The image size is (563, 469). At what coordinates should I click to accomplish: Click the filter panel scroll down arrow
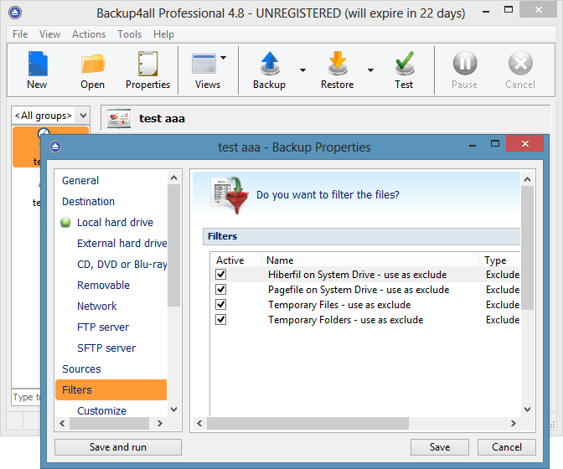pyautogui.click(x=528, y=410)
